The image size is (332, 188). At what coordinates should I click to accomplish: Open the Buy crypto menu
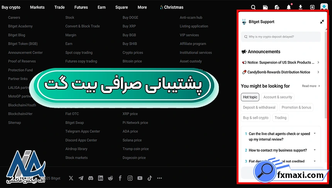coord(11,7)
